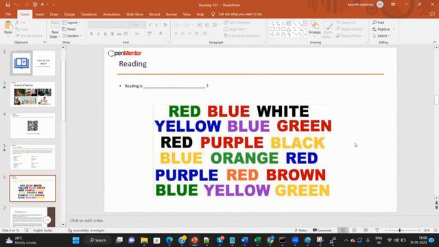
Task: Open the File tab
Action: (8, 14)
